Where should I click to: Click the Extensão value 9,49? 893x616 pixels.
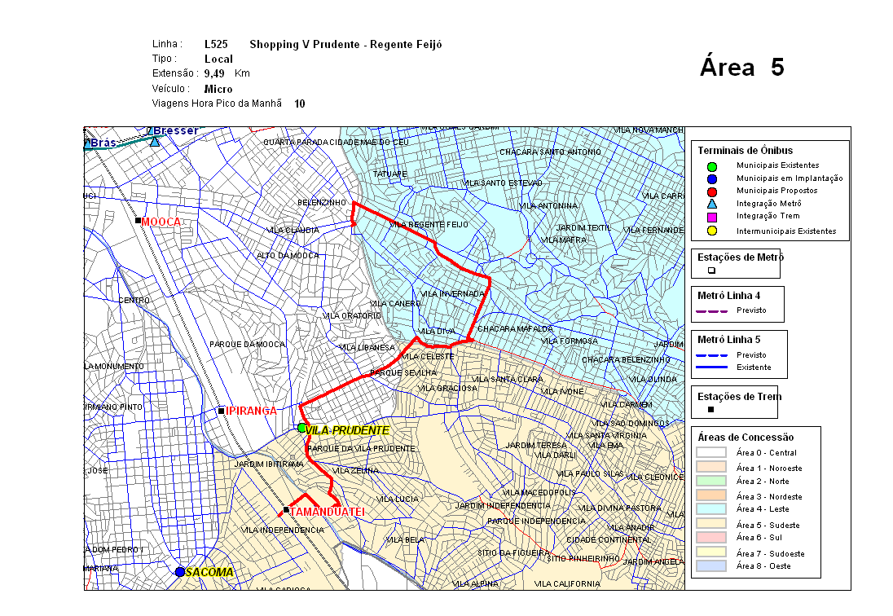pyautogui.click(x=214, y=74)
